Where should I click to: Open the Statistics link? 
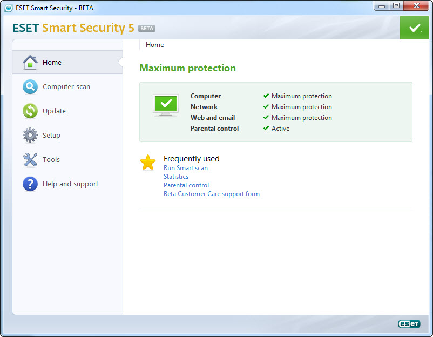(176, 177)
